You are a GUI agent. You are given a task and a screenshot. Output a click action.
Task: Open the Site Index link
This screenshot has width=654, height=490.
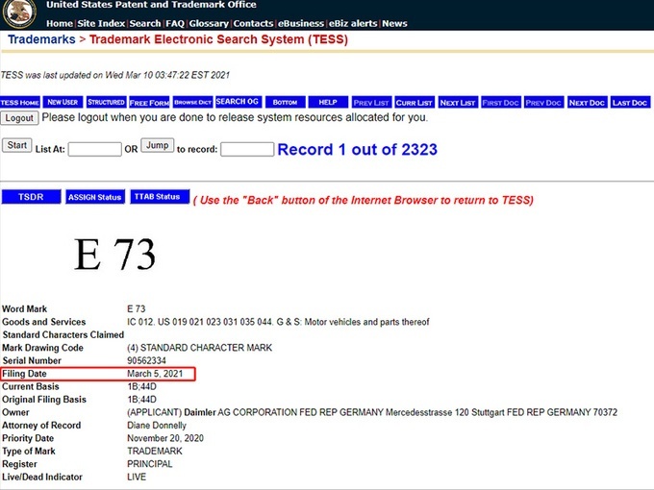pos(101,24)
